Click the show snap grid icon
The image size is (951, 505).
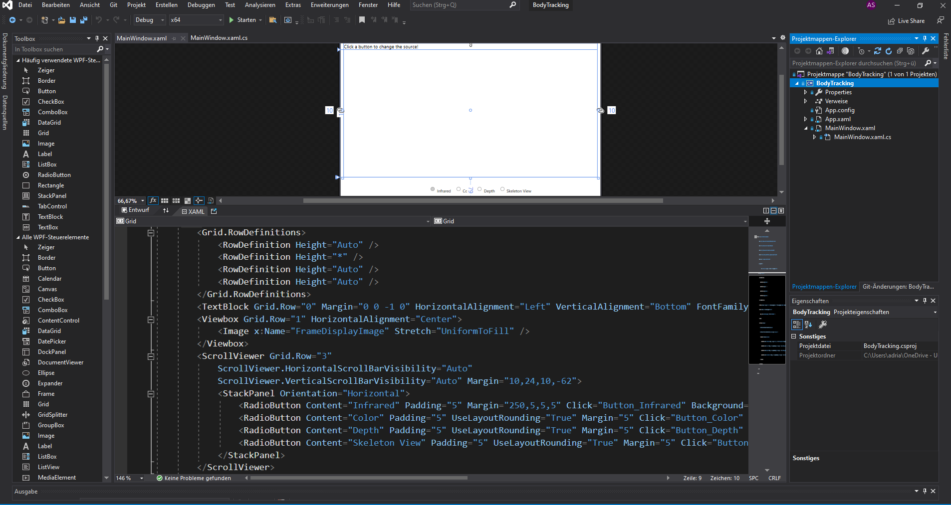tap(164, 200)
